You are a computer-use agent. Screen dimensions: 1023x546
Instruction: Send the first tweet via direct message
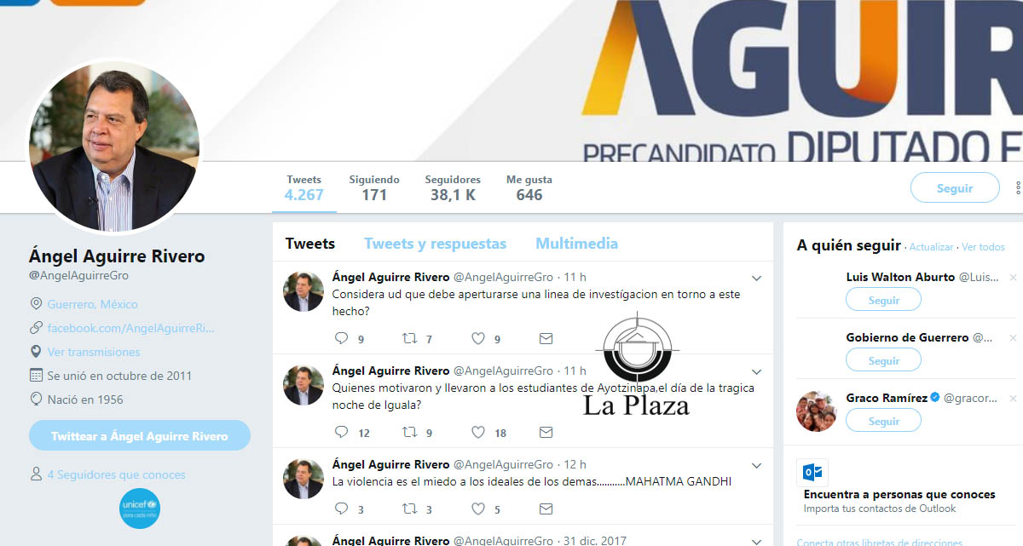click(x=546, y=338)
